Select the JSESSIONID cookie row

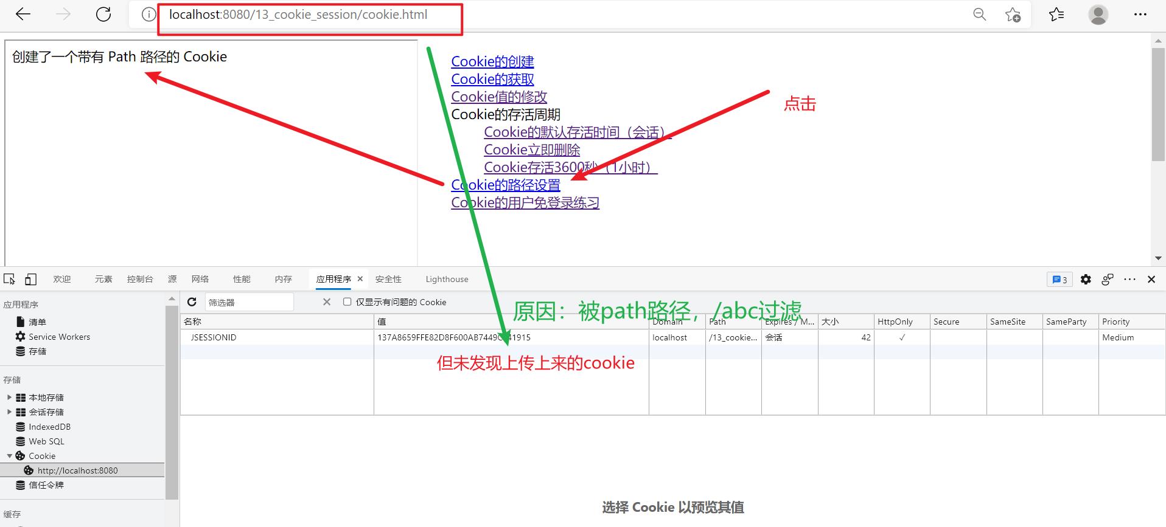(x=672, y=337)
